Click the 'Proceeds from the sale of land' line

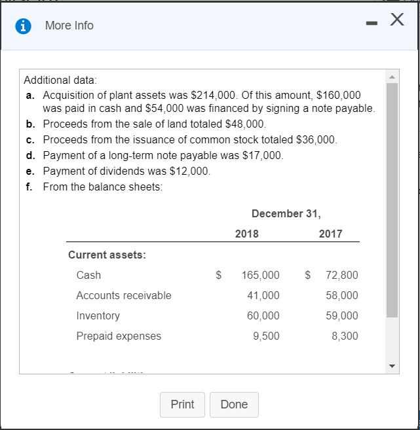155,124
